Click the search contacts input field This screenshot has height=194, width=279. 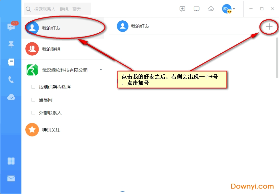(x=58, y=9)
